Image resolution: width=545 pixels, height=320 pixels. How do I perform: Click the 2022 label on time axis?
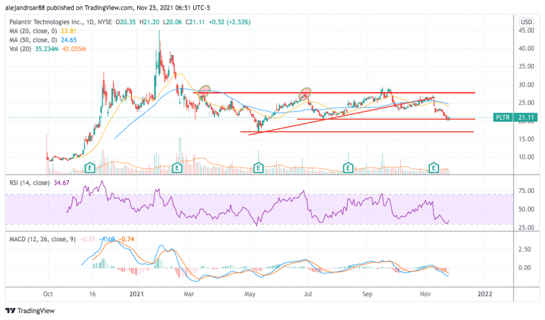[485, 294]
